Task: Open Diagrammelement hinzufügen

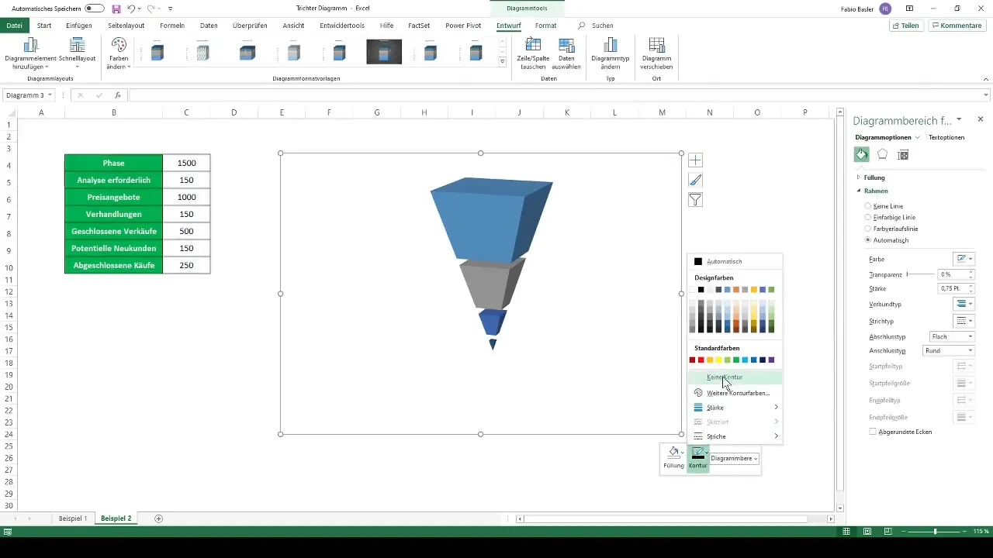Action: click(30, 54)
